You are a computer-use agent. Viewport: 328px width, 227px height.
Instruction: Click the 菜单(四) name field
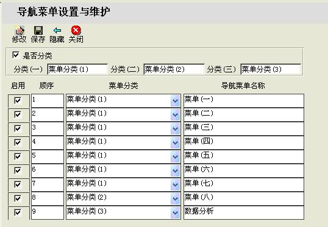point(244,142)
